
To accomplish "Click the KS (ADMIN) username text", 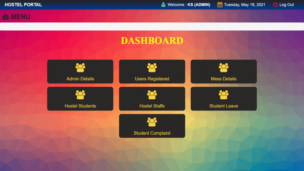I will (x=199, y=5).
